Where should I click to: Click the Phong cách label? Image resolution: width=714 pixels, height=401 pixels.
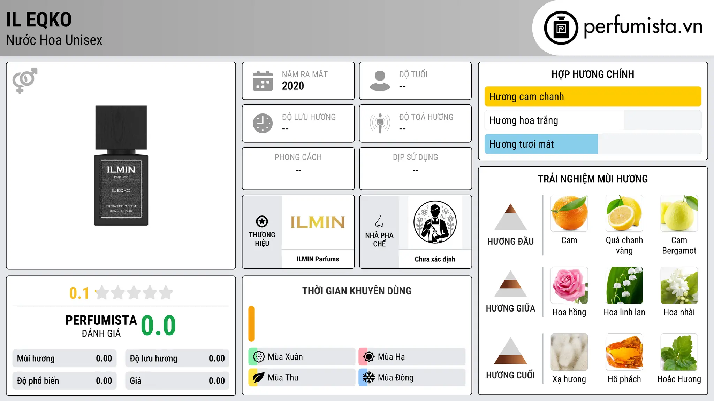pos(298,157)
